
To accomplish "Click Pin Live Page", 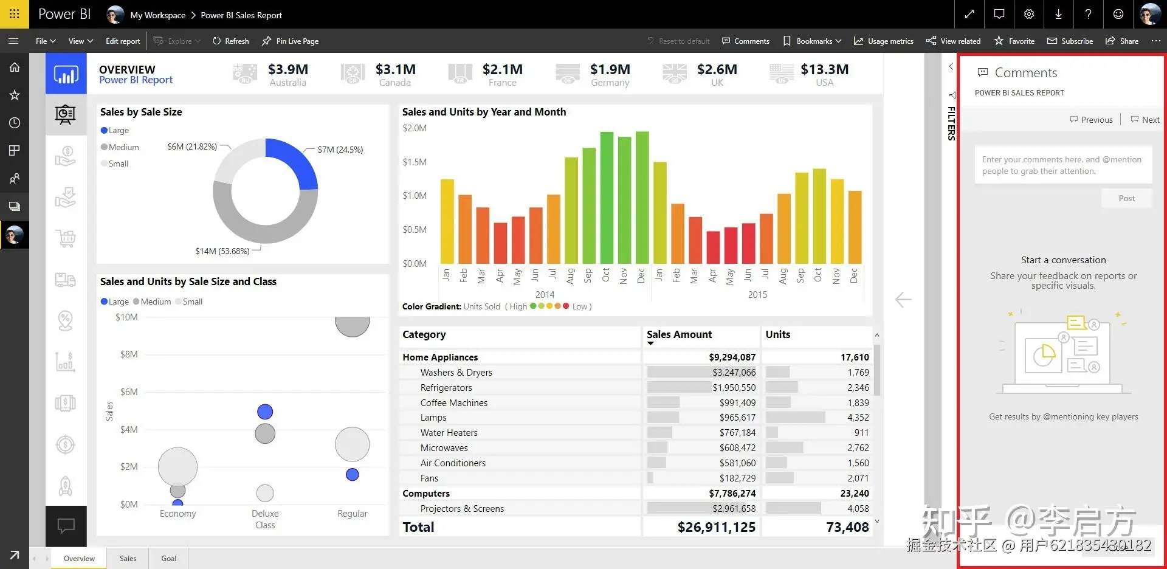I will click(x=290, y=41).
